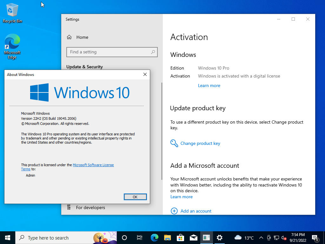Click the Meet Now tray icon
325x244 pixels.
pos(269,238)
